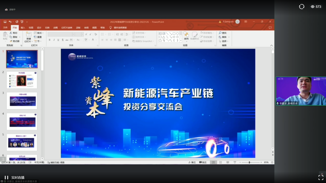Toggle strikethrough (abc) formatting
The height and width of the screenshot is (183, 326).
[x=67, y=40]
